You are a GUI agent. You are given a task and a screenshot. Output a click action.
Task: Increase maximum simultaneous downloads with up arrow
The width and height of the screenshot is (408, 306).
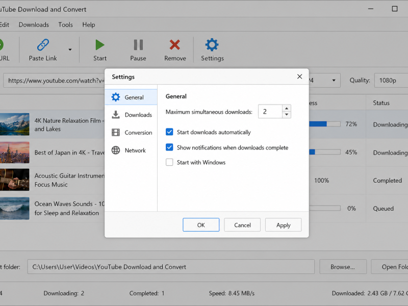(287, 108)
